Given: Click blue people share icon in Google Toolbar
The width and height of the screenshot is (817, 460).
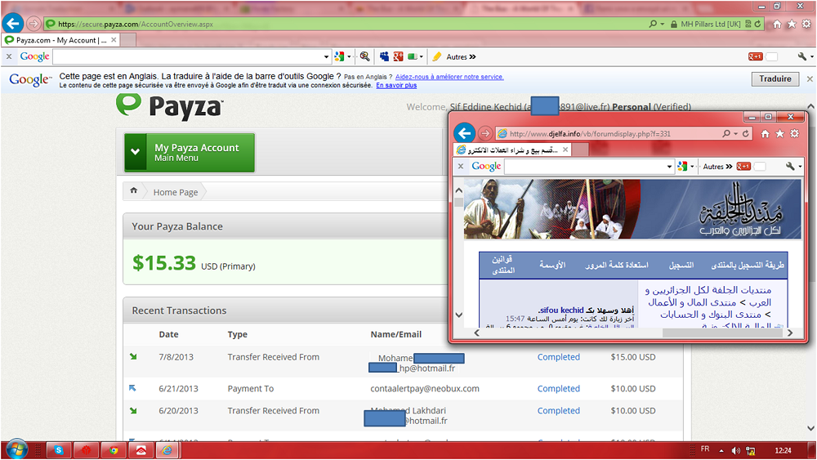Looking at the screenshot, I should 384,56.
